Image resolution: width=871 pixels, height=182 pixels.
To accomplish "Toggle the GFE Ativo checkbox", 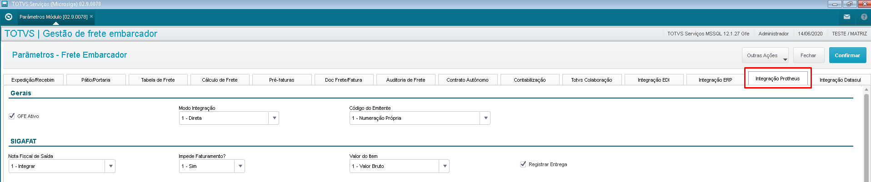I will point(12,116).
